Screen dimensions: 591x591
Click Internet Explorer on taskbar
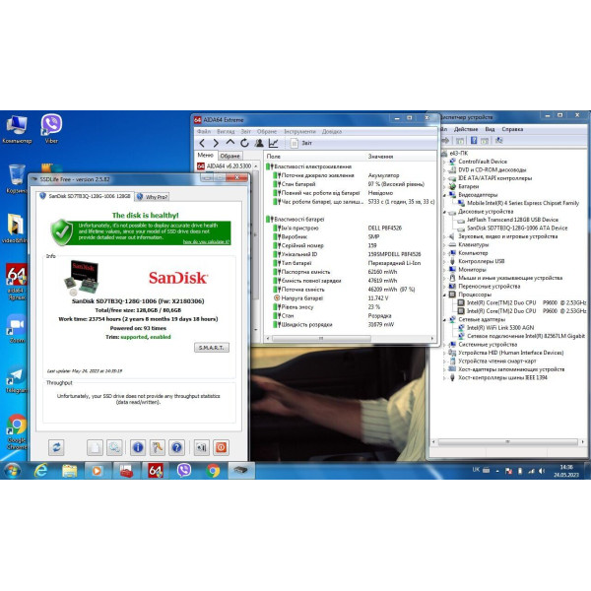(x=40, y=471)
